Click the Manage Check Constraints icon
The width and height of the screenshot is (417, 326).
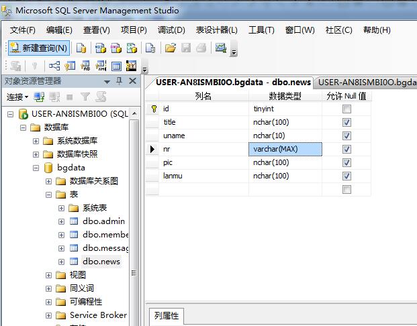116,66
